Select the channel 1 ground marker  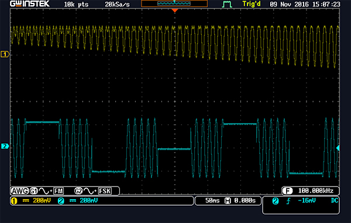5,54
